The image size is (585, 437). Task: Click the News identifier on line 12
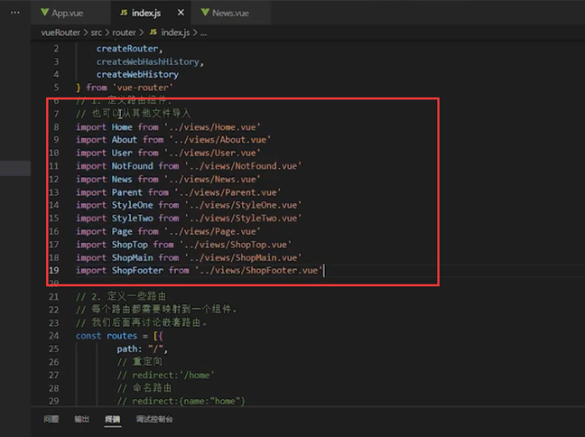tap(122, 180)
